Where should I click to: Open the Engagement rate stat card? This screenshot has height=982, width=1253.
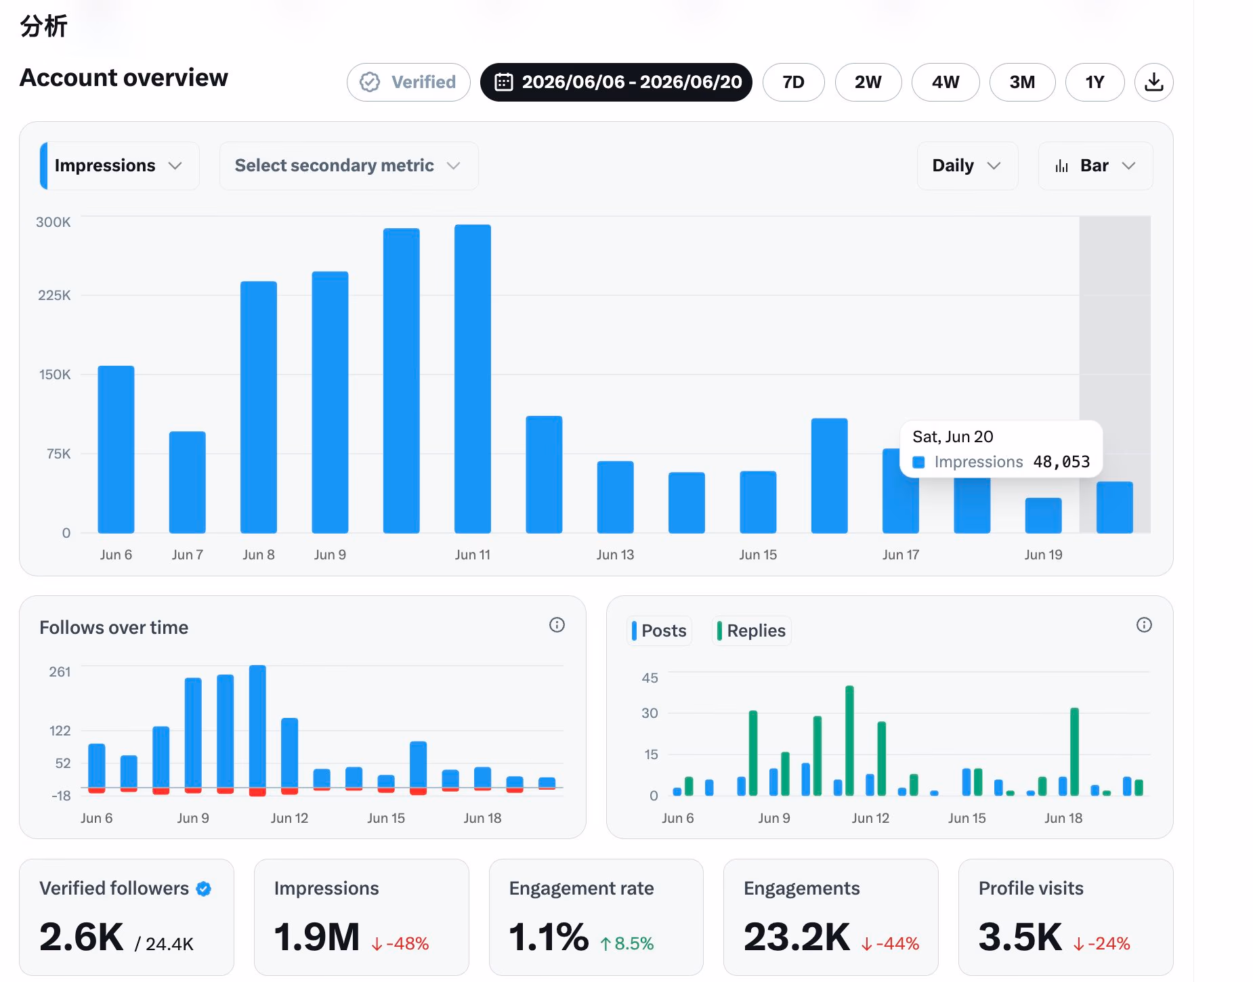coord(596,917)
